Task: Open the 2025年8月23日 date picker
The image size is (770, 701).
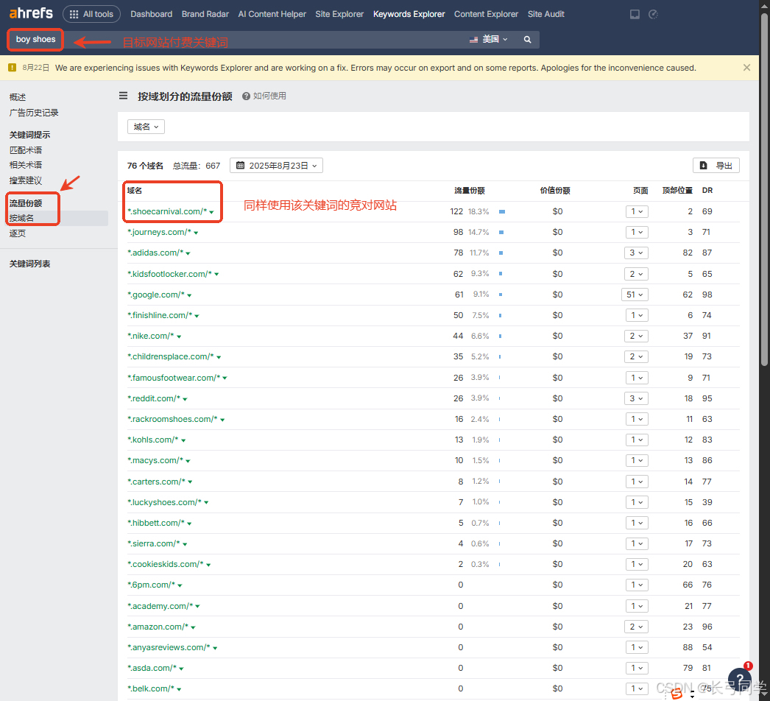Action: (x=277, y=166)
